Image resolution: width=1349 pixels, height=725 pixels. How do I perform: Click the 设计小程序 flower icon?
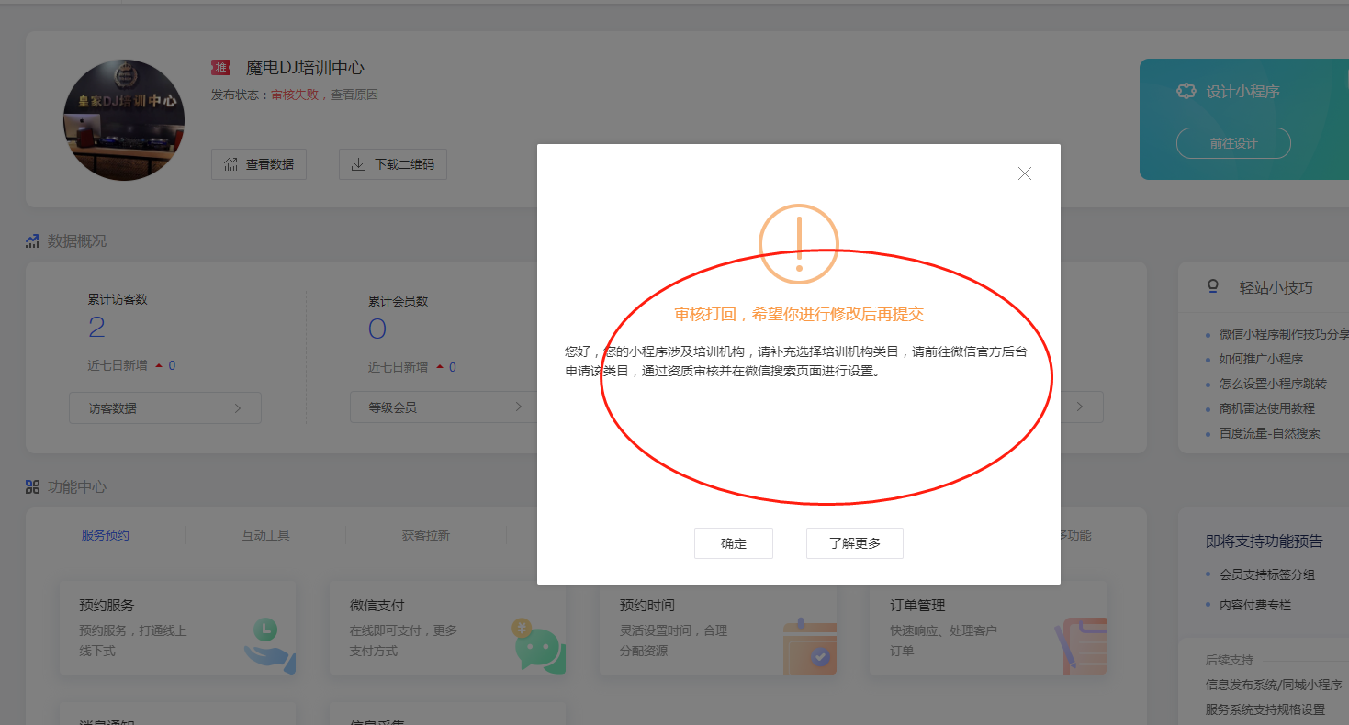pyautogui.click(x=1186, y=91)
